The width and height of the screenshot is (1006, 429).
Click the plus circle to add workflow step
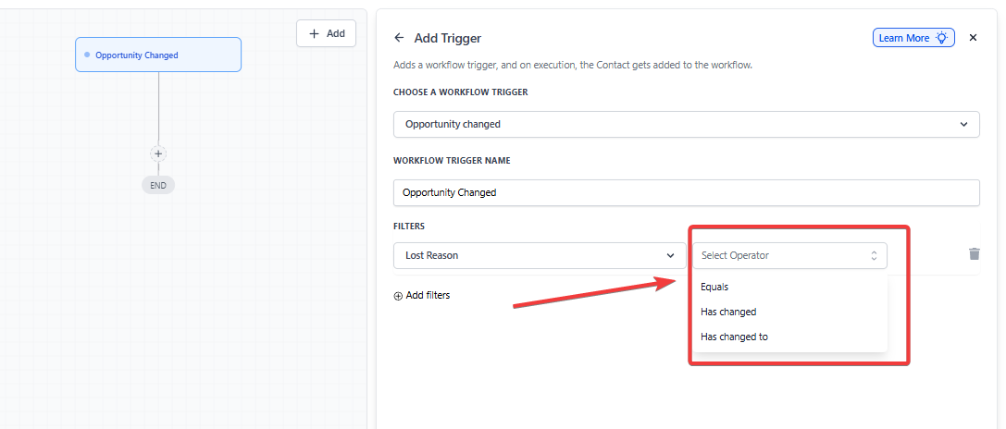158,153
